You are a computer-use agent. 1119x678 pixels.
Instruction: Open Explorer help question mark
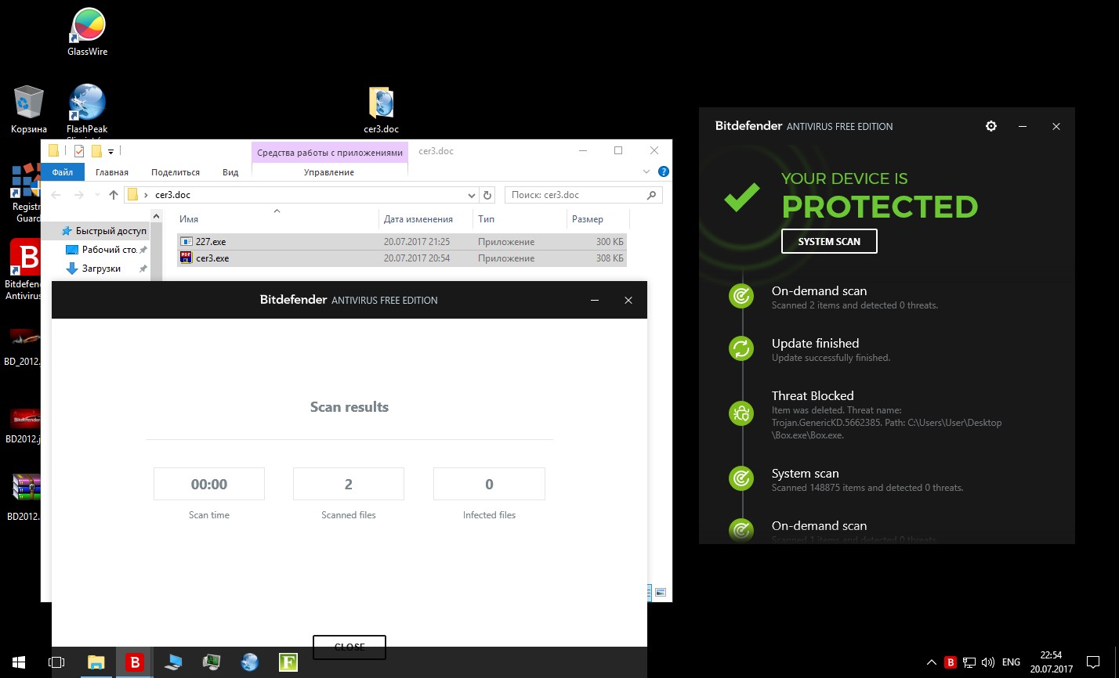click(664, 171)
